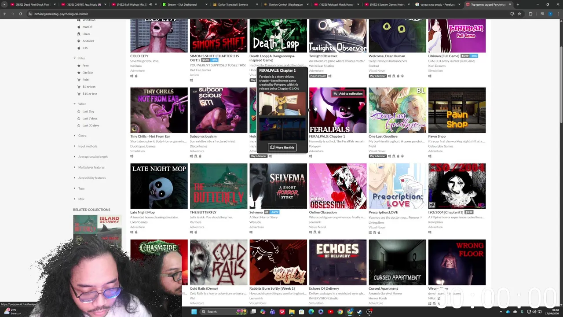Open the Cursed Apartment title link
Screen dimensions: 563x317
[383, 288]
